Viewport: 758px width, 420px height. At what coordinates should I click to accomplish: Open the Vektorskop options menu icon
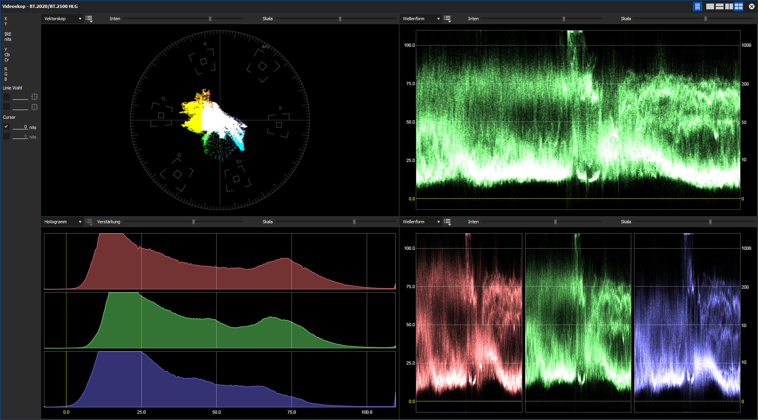pos(89,18)
